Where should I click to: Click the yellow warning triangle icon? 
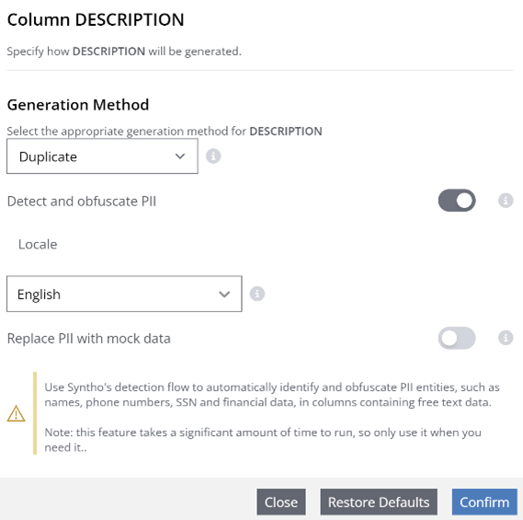tap(16, 413)
